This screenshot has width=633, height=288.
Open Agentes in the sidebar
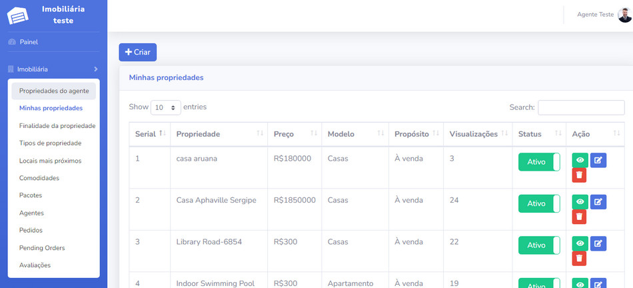(31, 213)
